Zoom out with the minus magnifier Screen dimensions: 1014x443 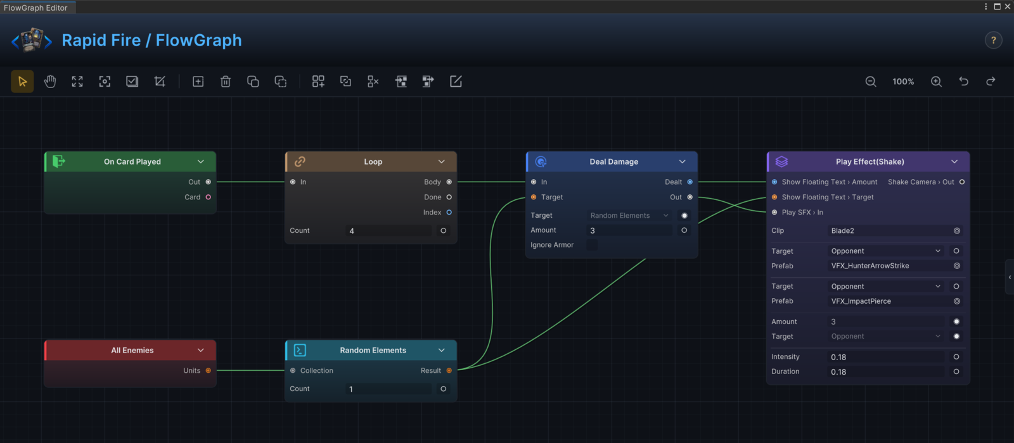871,82
